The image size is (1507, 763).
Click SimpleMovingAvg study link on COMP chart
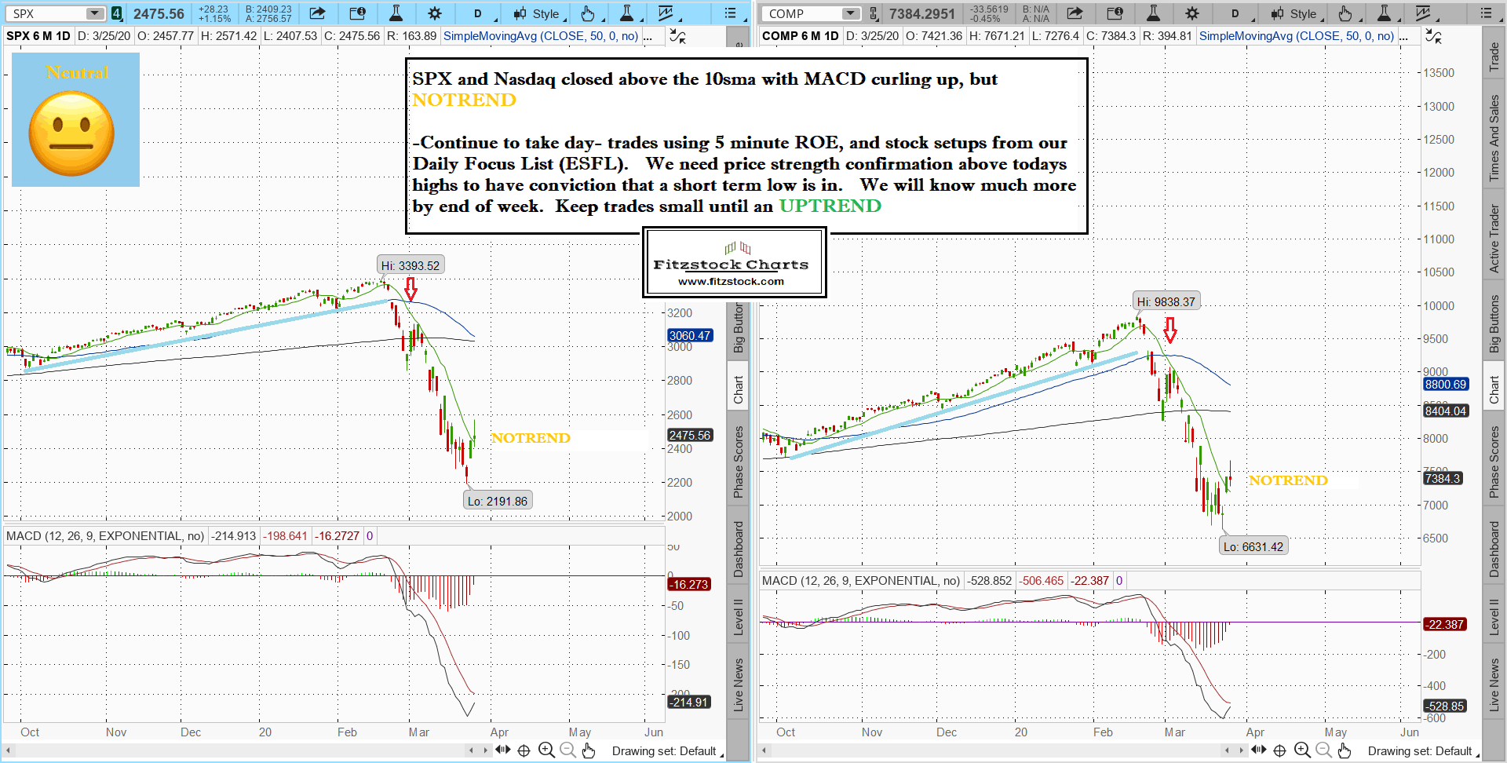pos(1297,36)
